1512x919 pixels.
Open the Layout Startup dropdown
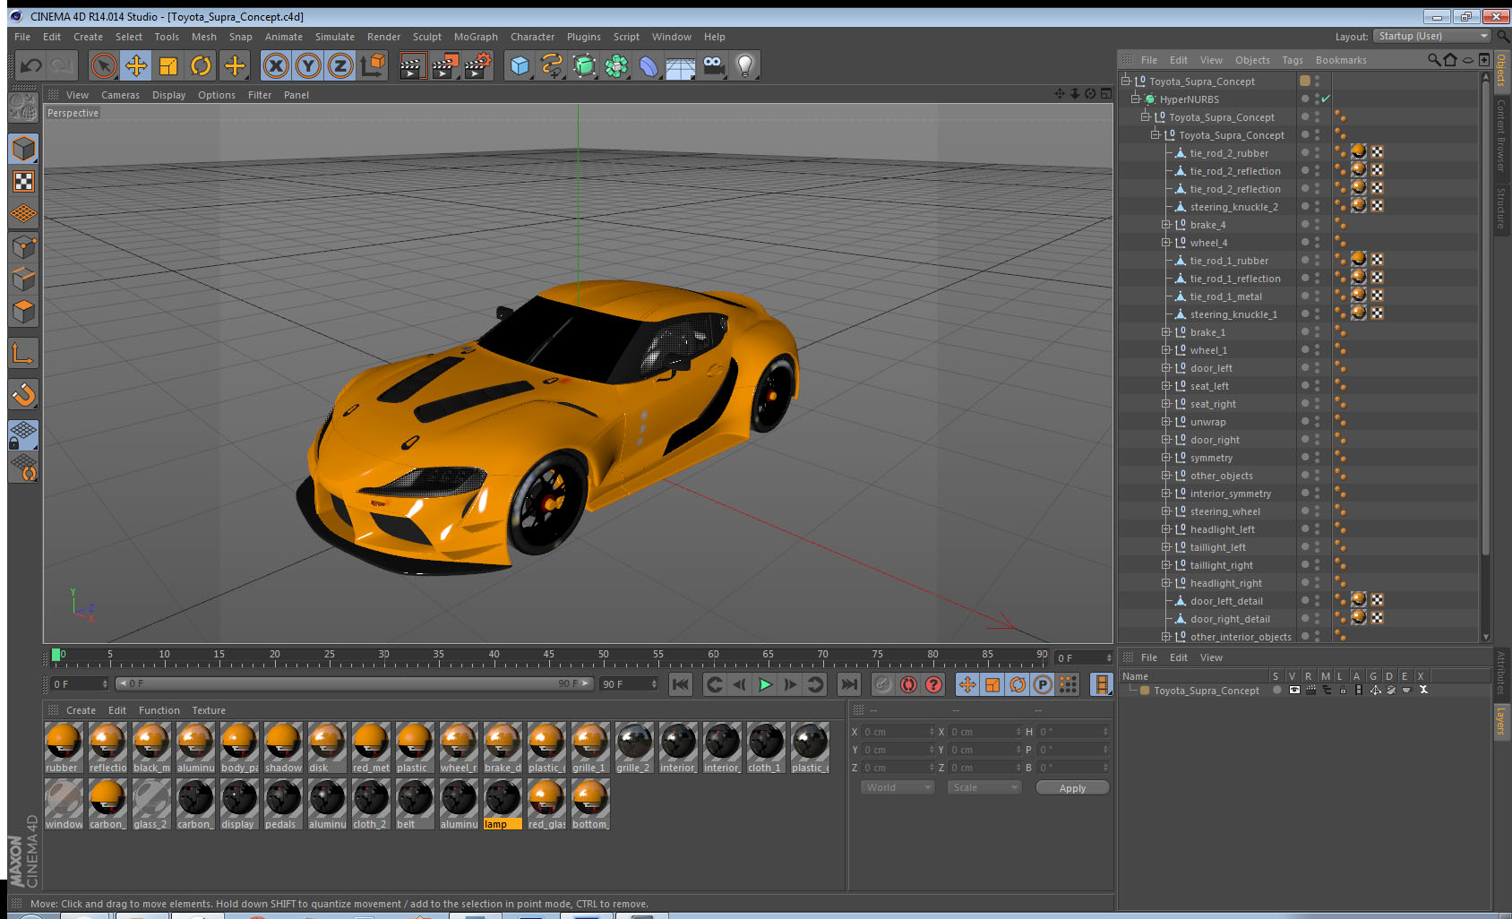(1433, 36)
